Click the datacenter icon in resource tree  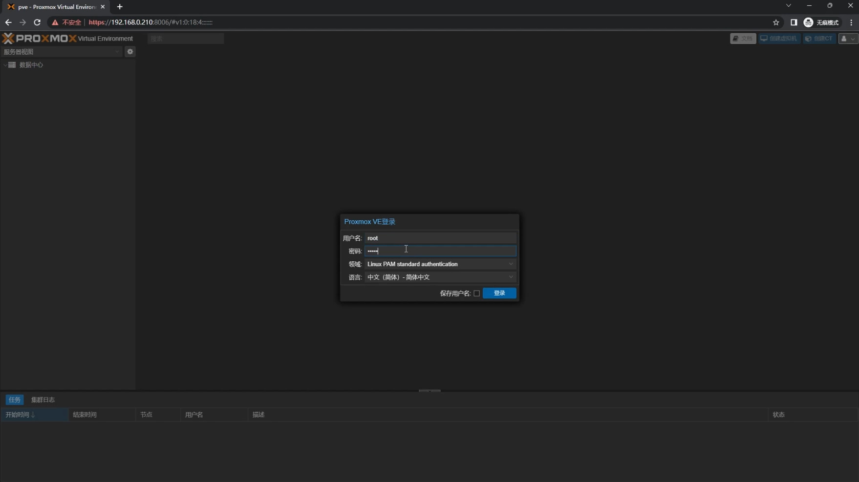click(12, 64)
